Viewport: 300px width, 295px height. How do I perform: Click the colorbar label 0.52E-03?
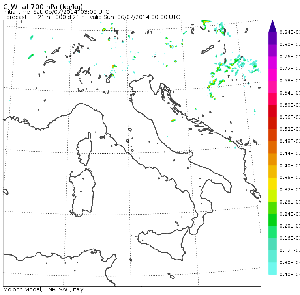(x=290, y=129)
